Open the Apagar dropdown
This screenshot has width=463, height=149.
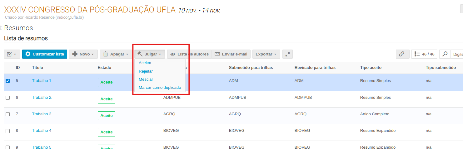(x=116, y=54)
